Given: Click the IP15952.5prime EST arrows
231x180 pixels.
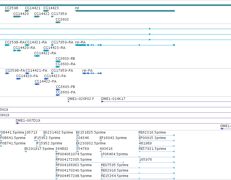Looking at the screenshot, I should 37,141.
